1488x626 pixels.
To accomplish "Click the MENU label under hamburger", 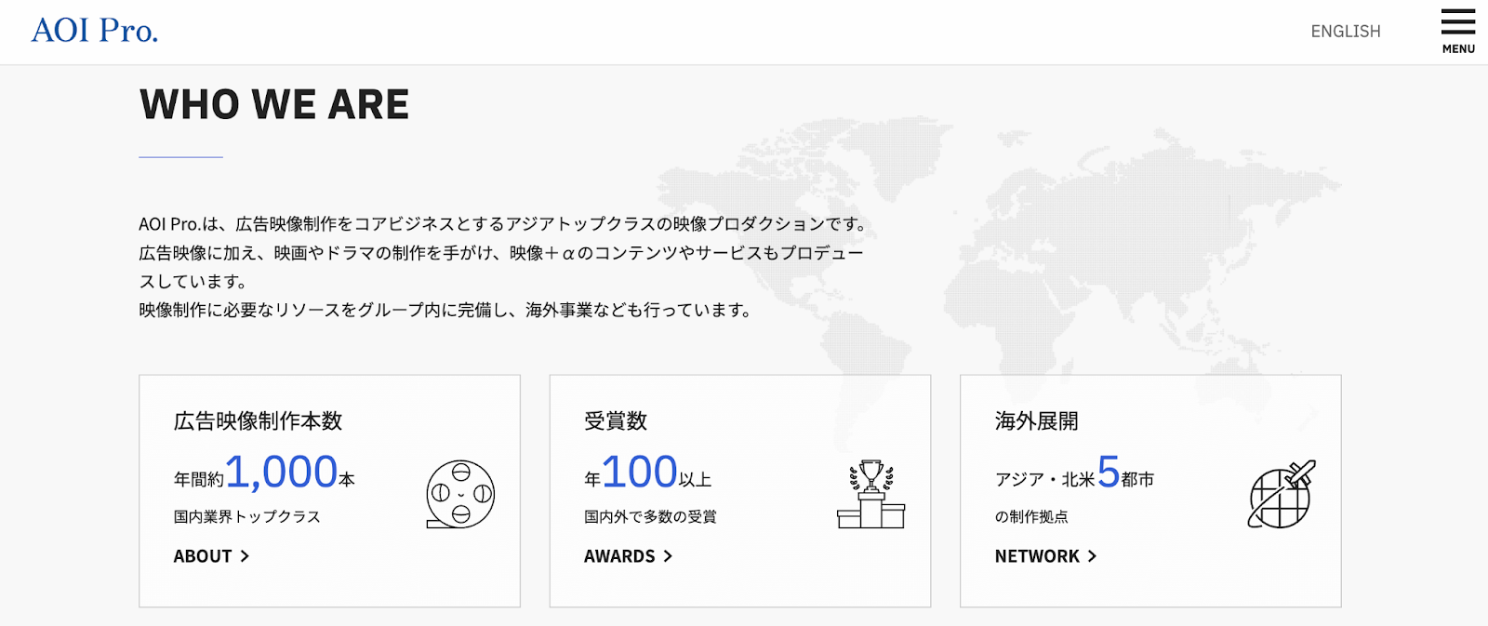I will tap(1458, 49).
